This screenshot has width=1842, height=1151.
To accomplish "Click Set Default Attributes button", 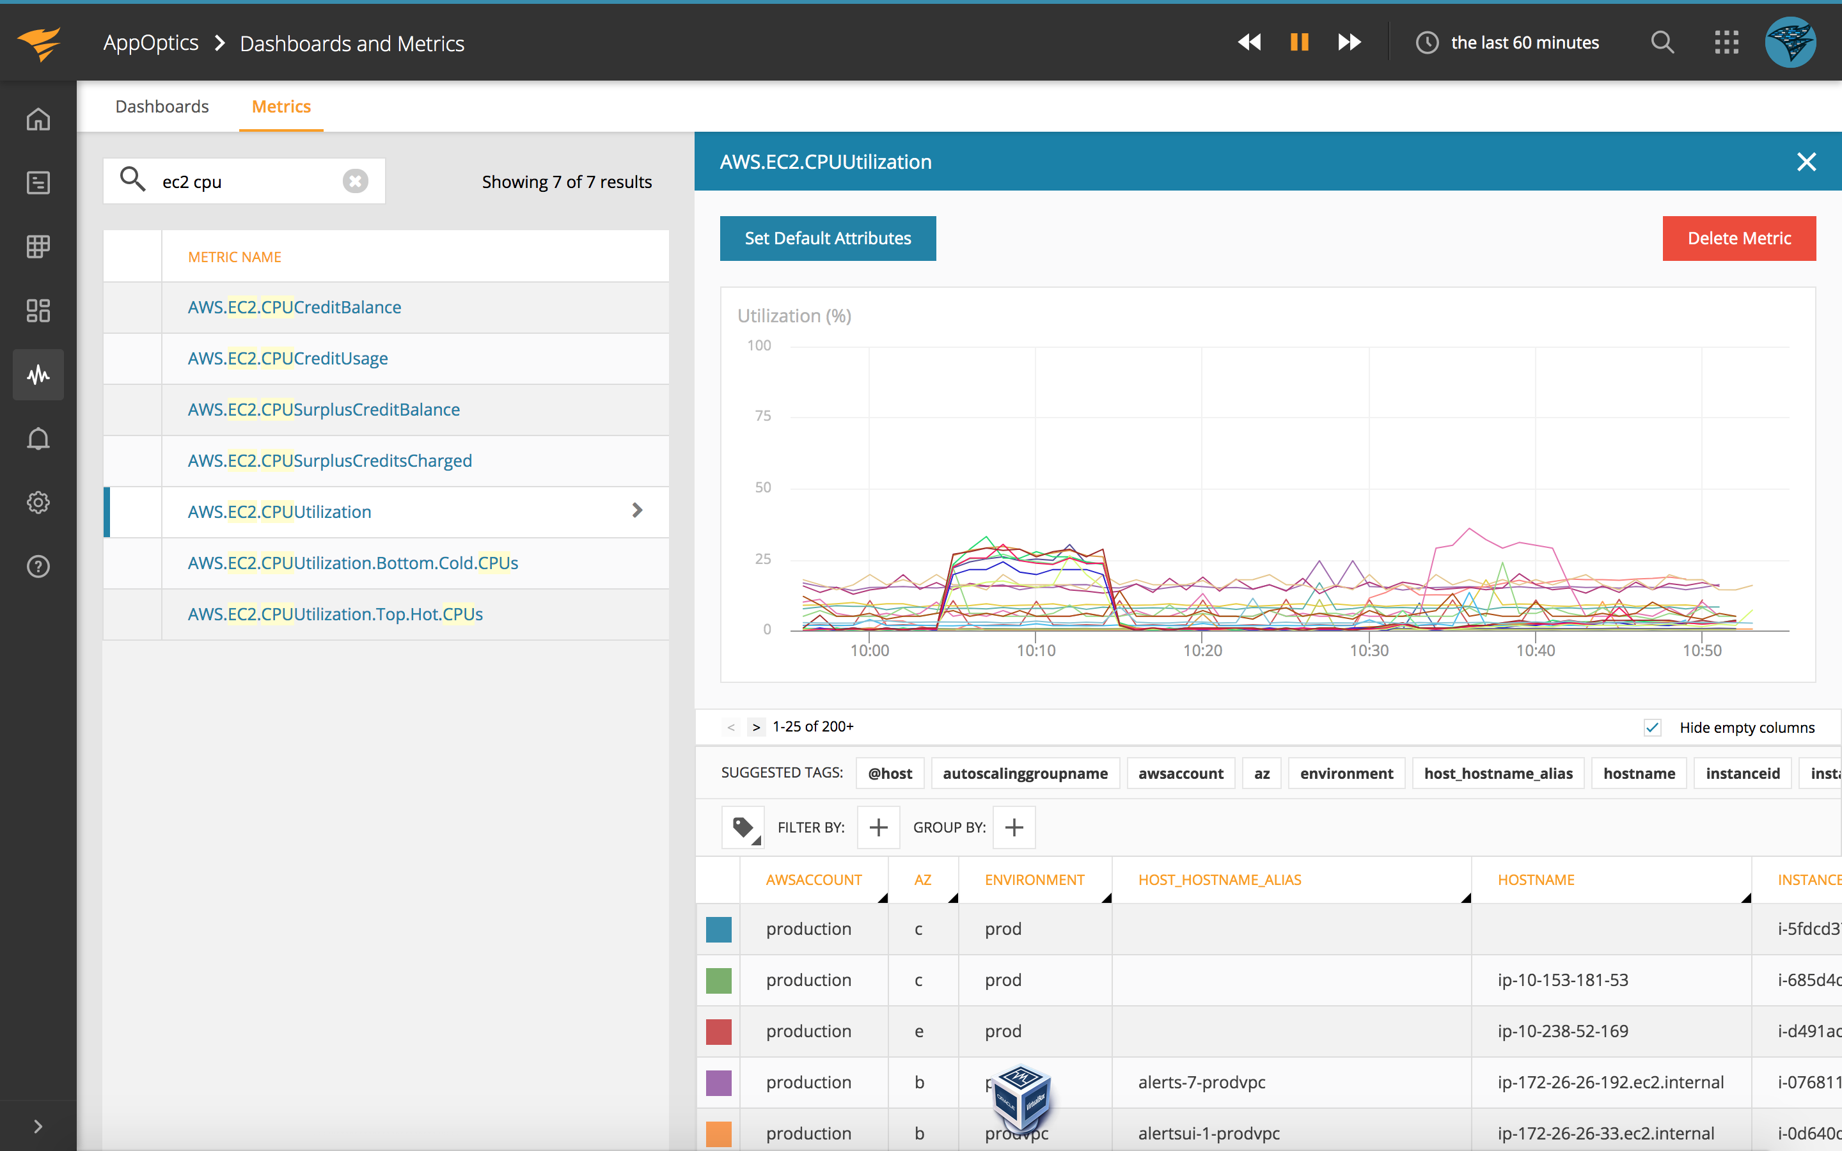I will pos(828,239).
